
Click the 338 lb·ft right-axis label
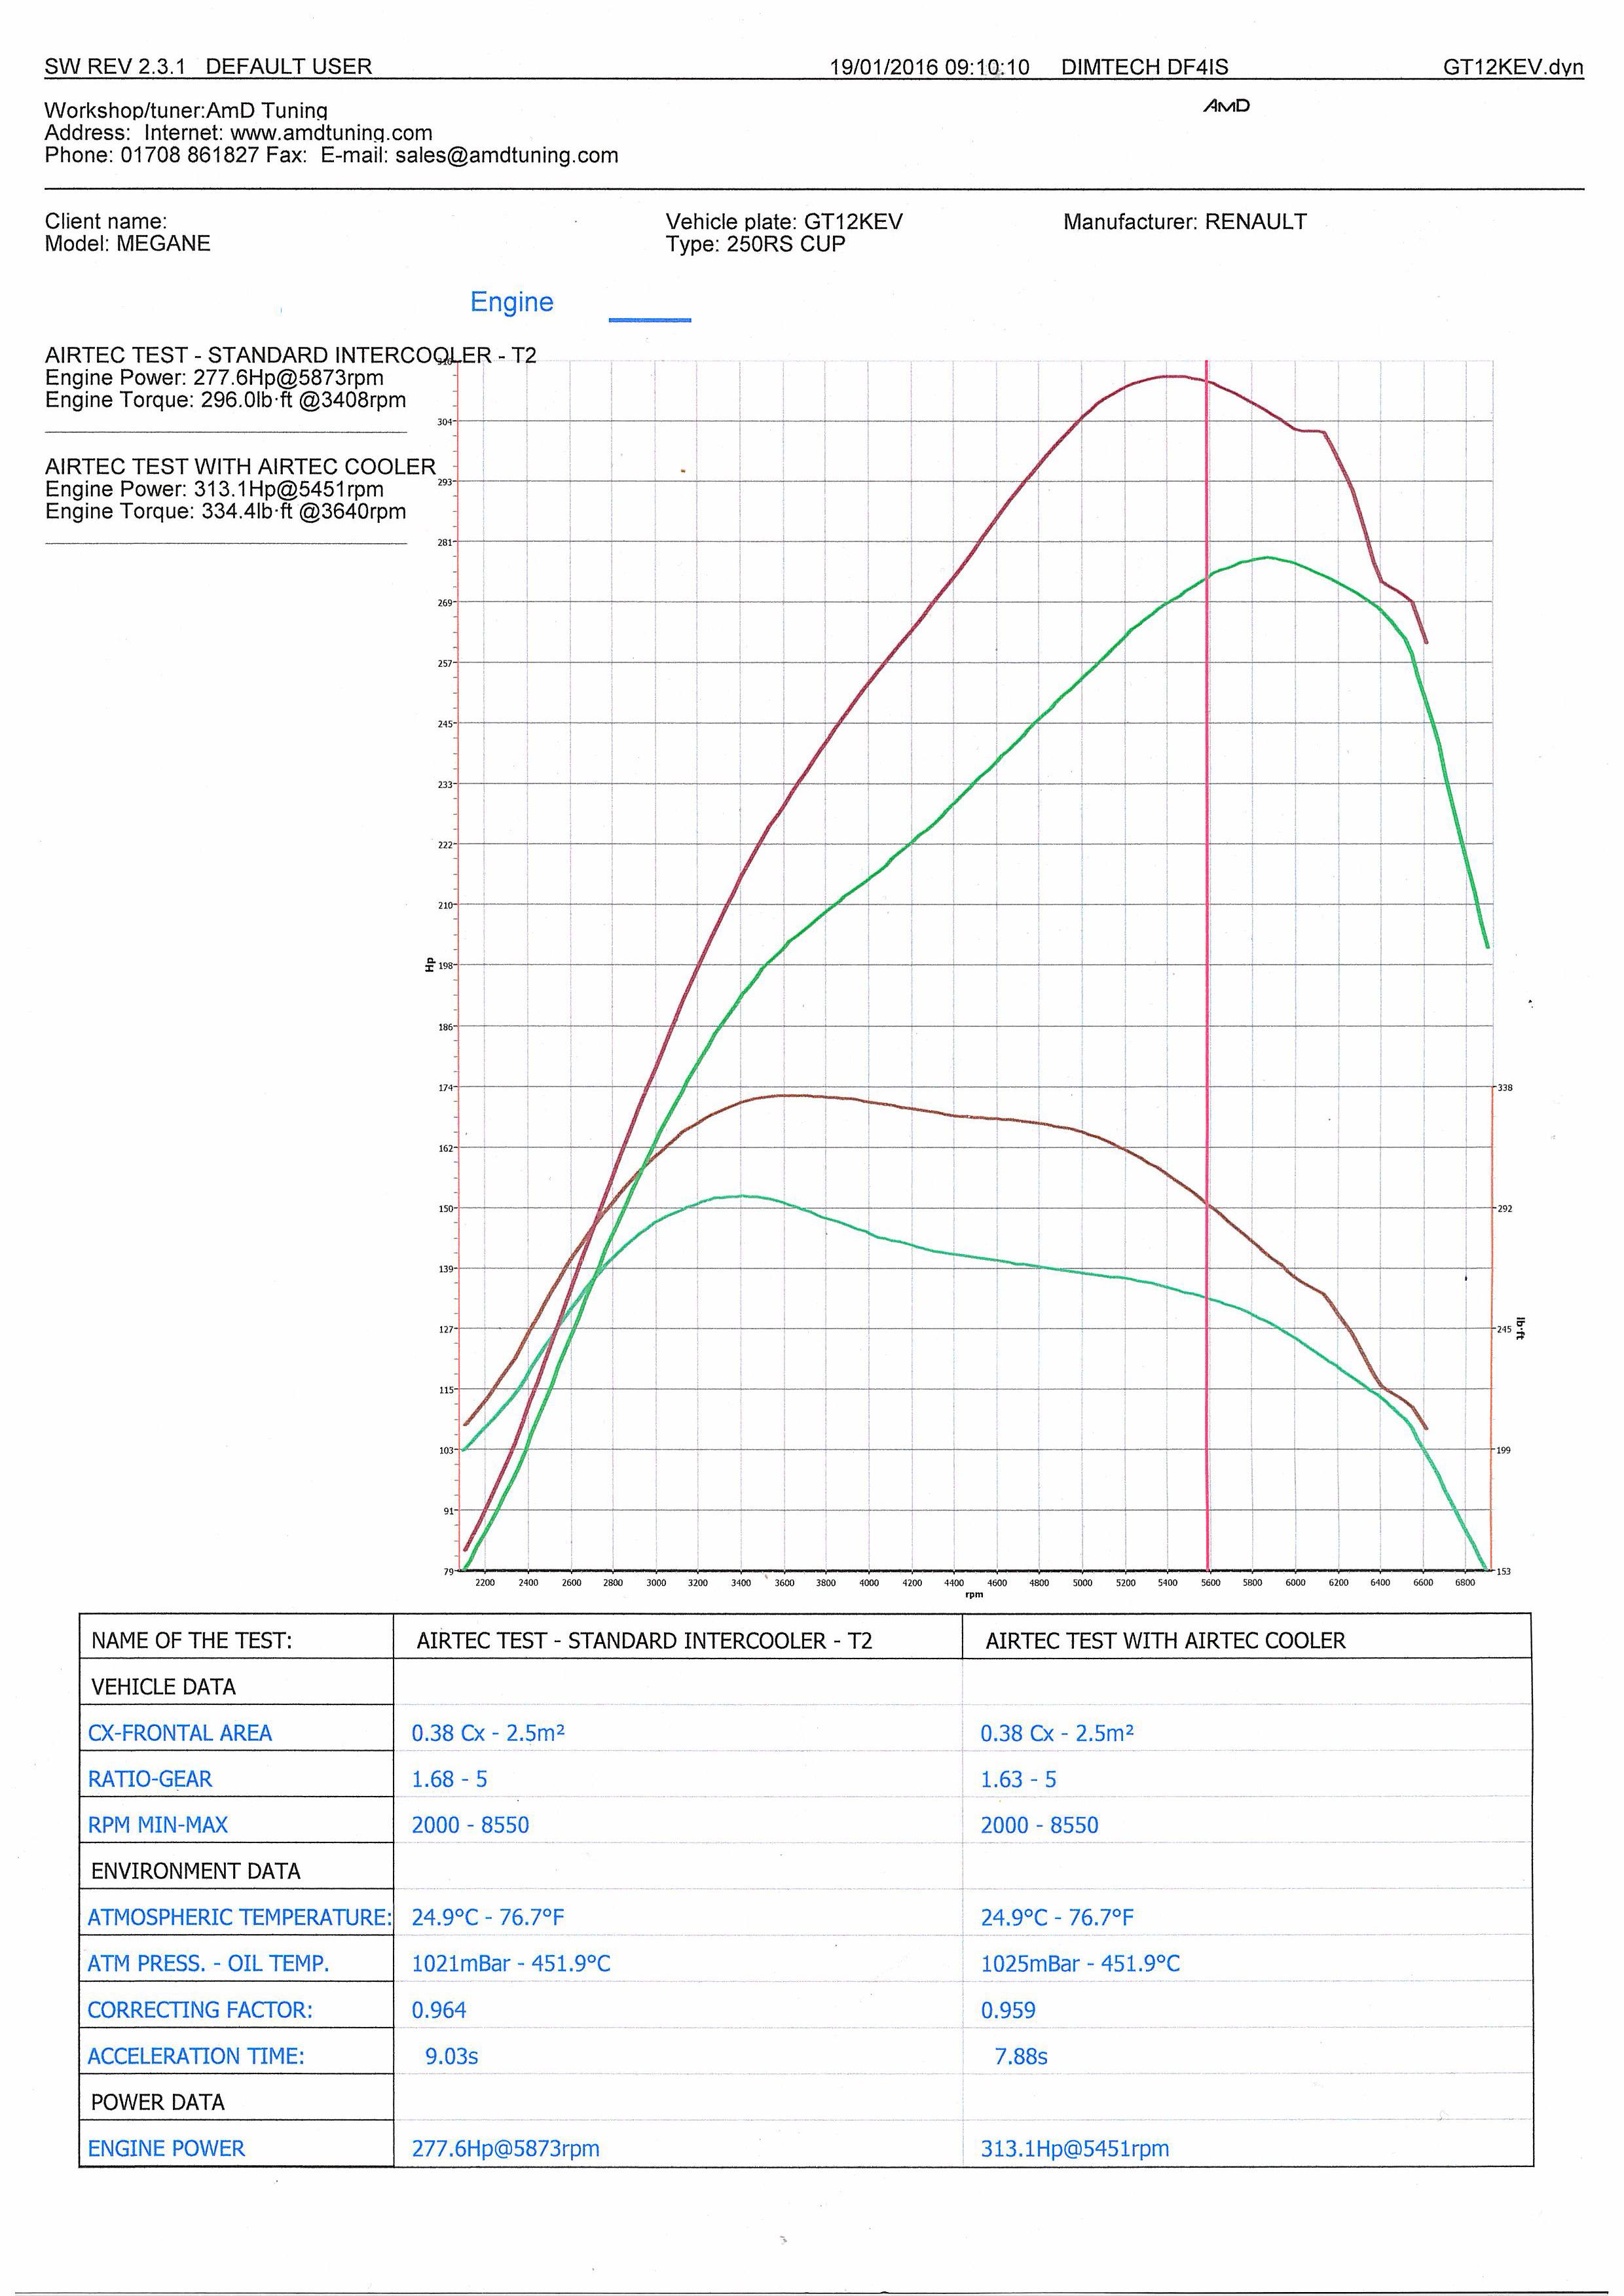(1505, 1088)
